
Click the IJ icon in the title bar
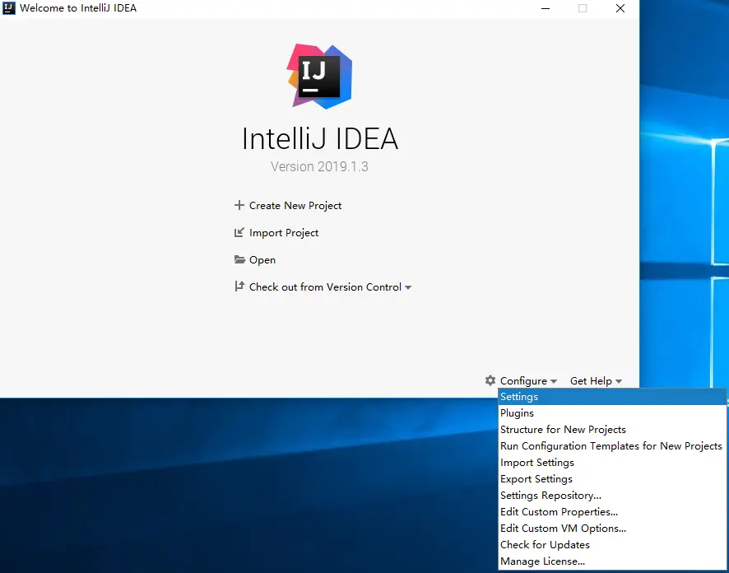(x=9, y=8)
